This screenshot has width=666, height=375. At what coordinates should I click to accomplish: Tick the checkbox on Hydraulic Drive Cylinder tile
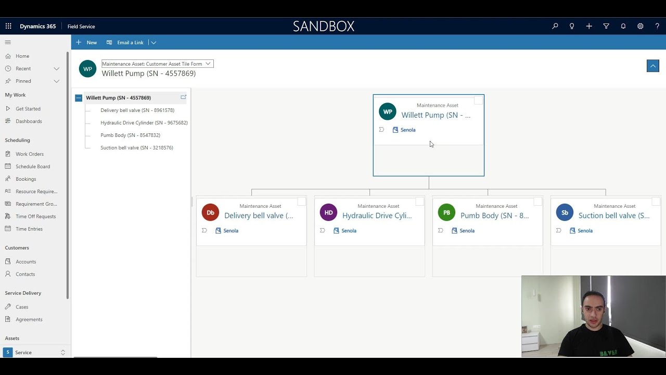420,202
